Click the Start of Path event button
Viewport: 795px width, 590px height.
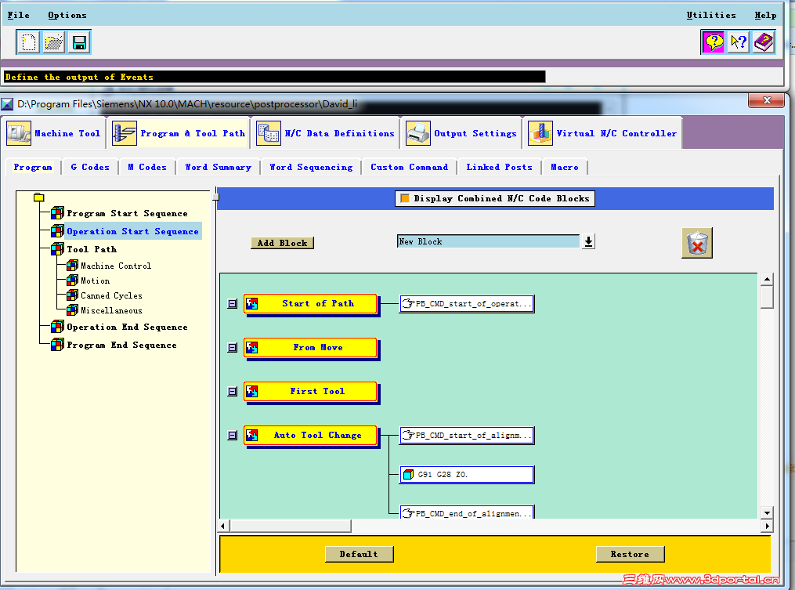(311, 304)
